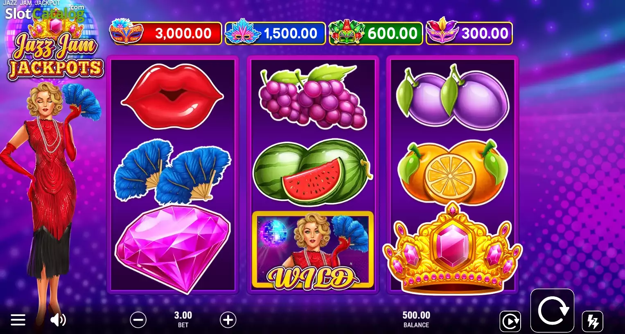The image size is (625, 334).
Task: Spin the reels
Action: coord(552,311)
